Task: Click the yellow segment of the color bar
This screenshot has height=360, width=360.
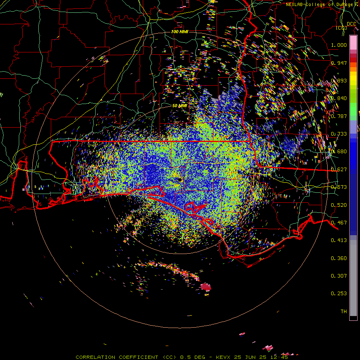Action: tap(353, 78)
